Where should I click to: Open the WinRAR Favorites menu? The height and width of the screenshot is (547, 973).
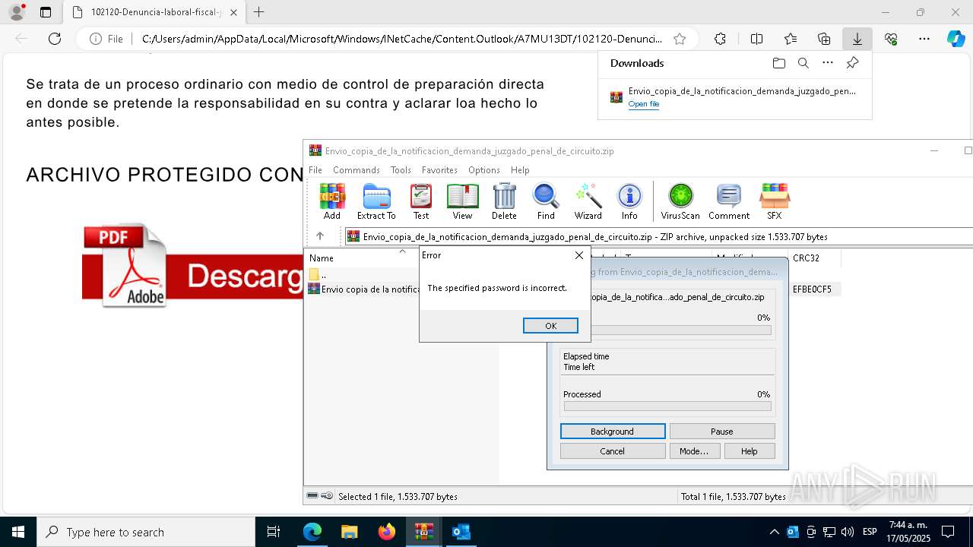[439, 170]
